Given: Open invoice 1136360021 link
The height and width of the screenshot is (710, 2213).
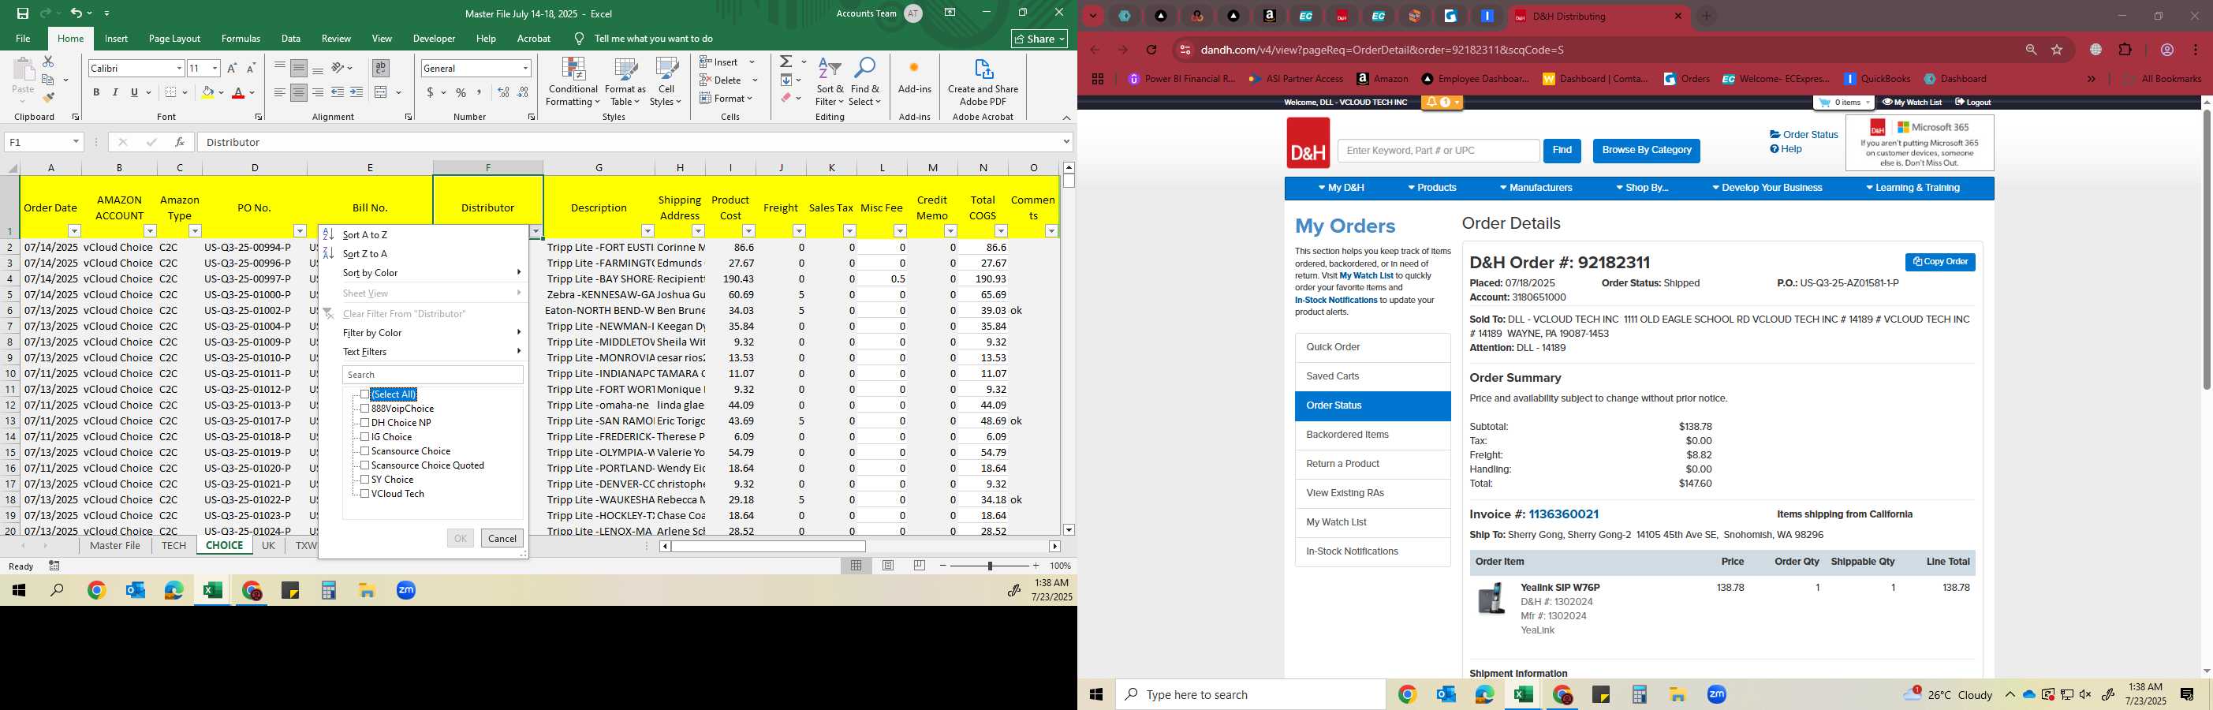Looking at the screenshot, I should pyautogui.click(x=1563, y=514).
